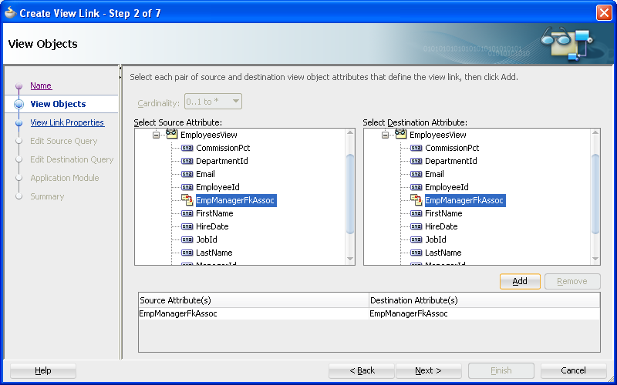Click the Email attribute icon in the source tree
The width and height of the screenshot is (617, 385).
click(187, 174)
